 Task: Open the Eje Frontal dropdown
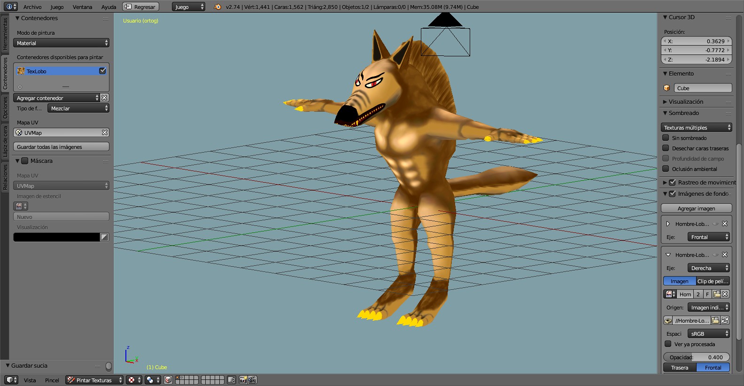click(x=709, y=237)
